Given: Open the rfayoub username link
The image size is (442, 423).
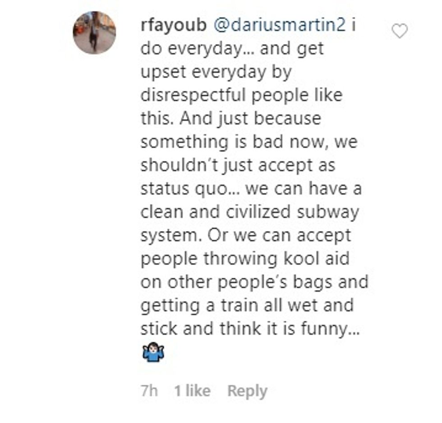Looking at the screenshot, I should (174, 25).
